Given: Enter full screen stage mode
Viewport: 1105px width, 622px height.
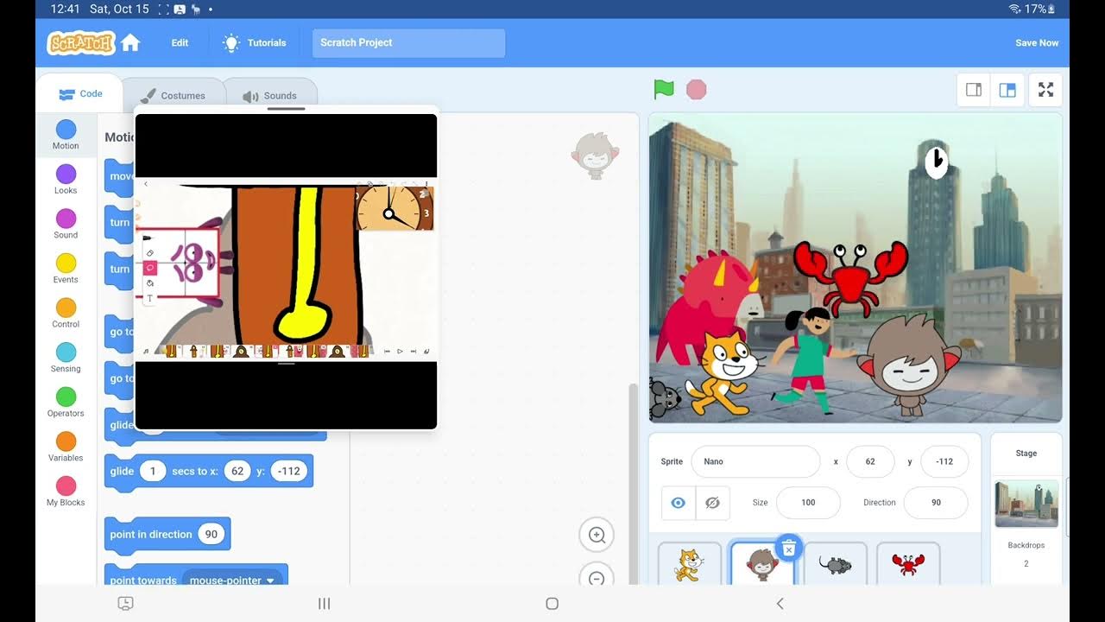Looking at the screenshot, I should (1045, 90).
